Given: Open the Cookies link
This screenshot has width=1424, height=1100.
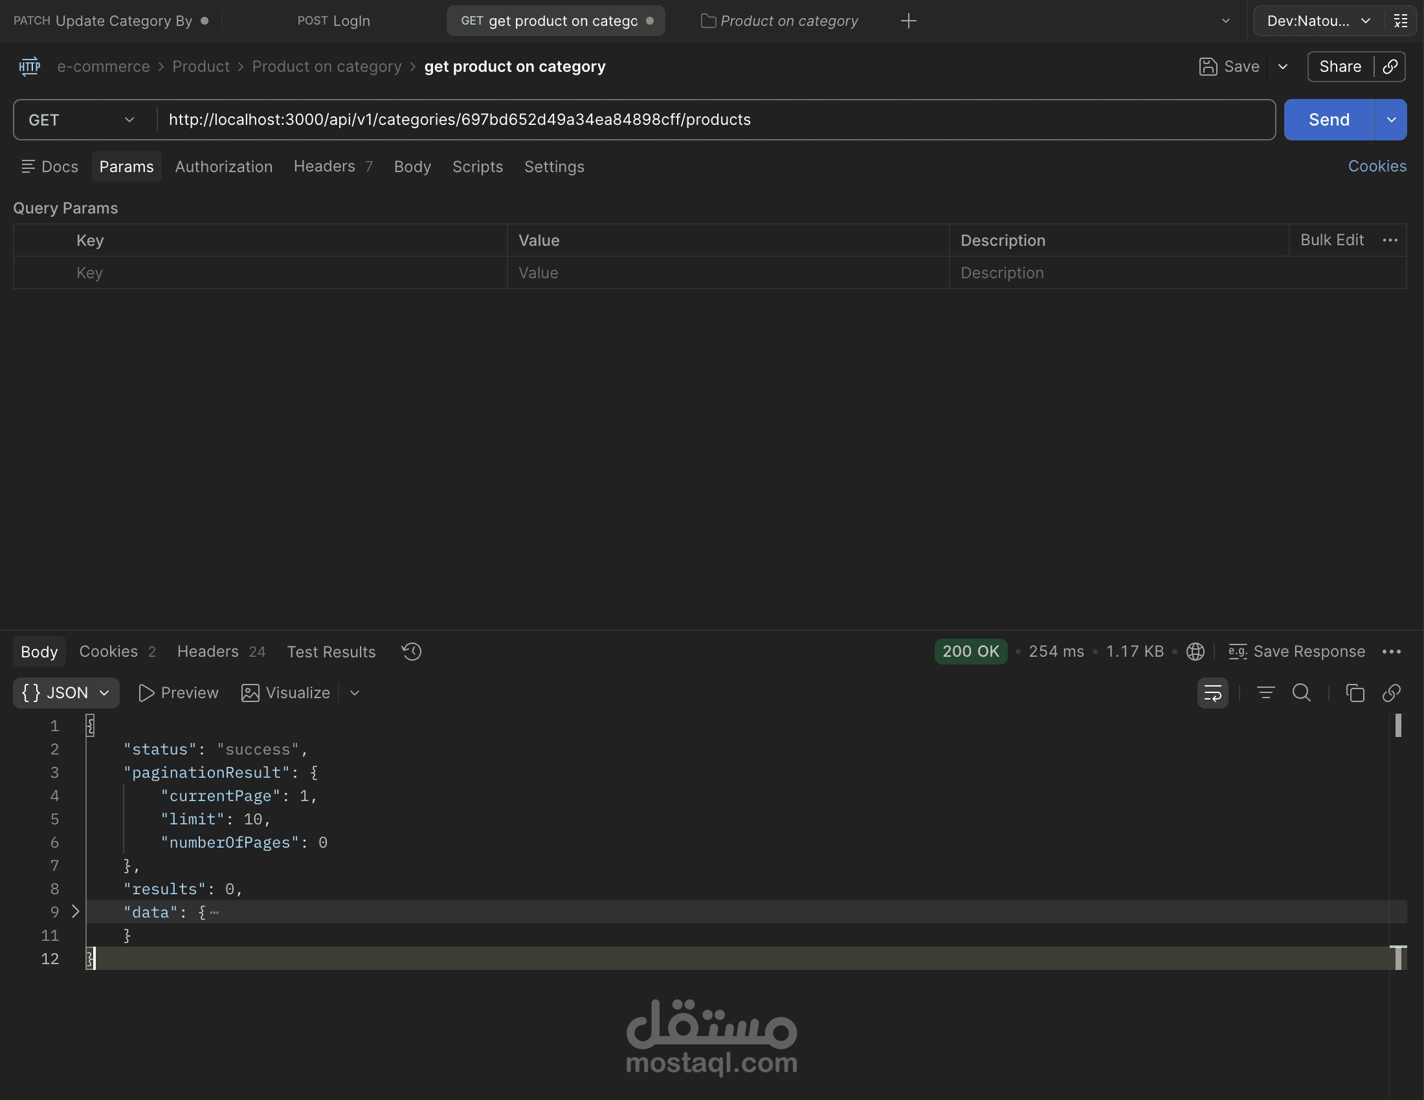Looking at the screenshot, I should pos(1376,167).
